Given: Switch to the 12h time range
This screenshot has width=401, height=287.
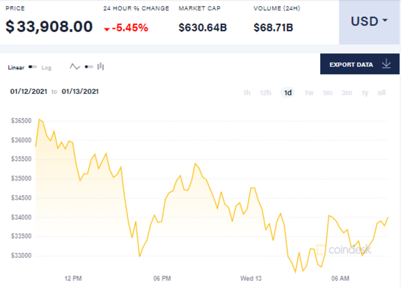Looking at the screenshot, I should 265,93.
